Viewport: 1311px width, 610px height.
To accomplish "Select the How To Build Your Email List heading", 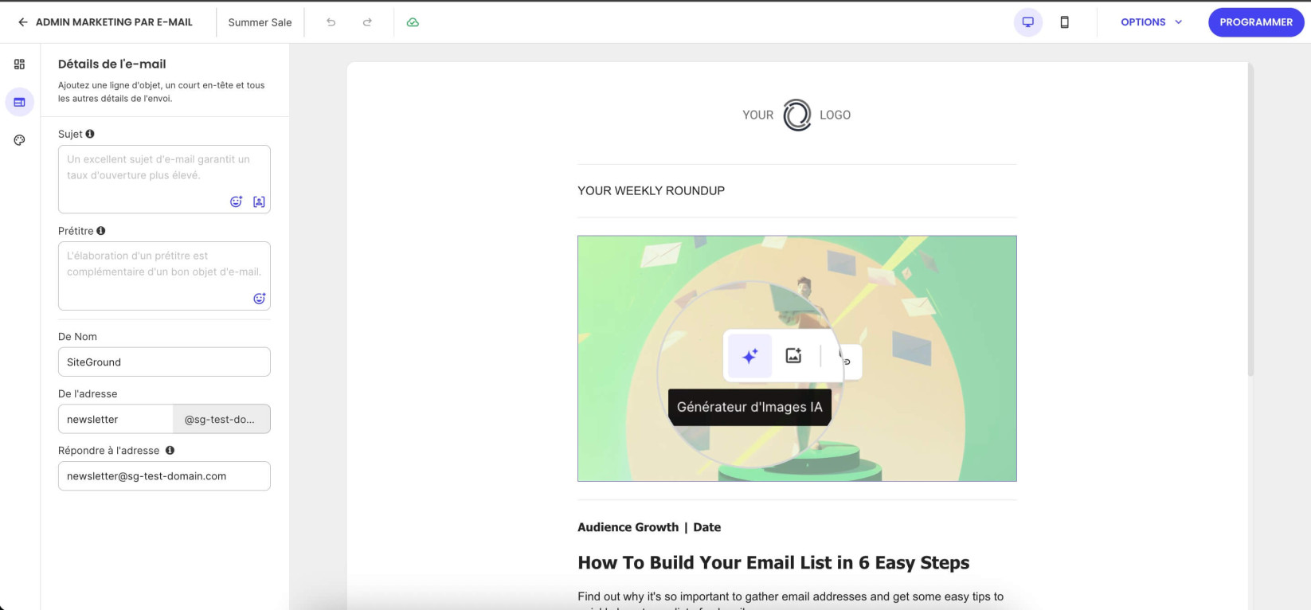I will (x=773, y=562).
